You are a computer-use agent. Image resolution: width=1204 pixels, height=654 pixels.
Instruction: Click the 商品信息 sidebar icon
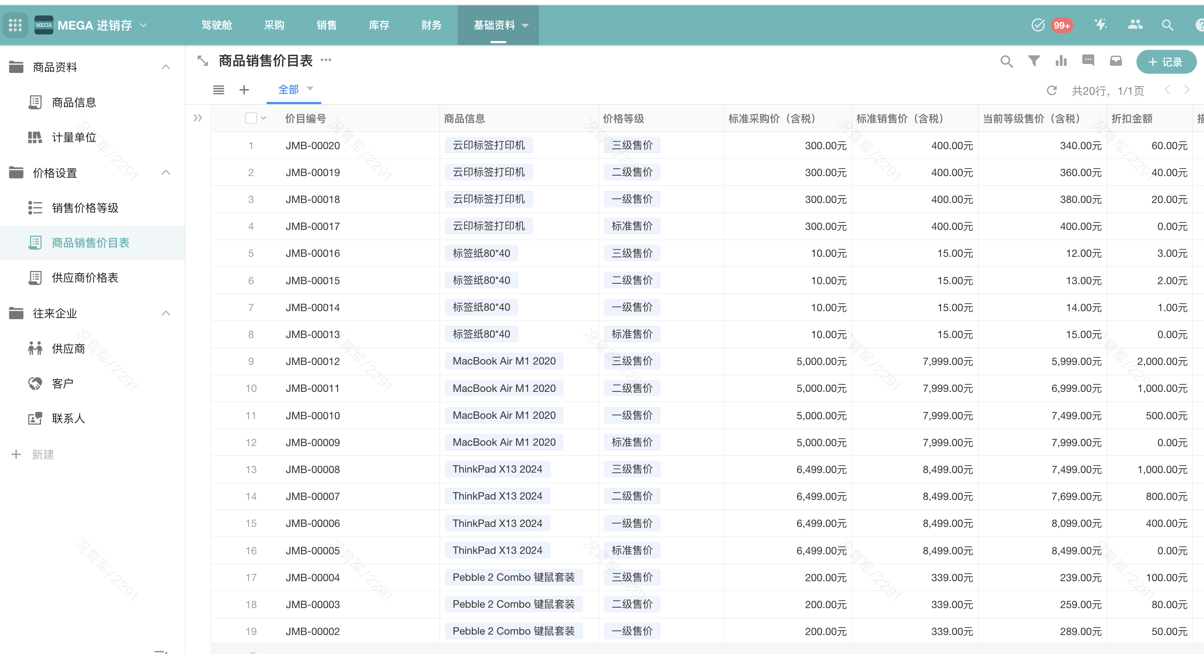[35, 102]
